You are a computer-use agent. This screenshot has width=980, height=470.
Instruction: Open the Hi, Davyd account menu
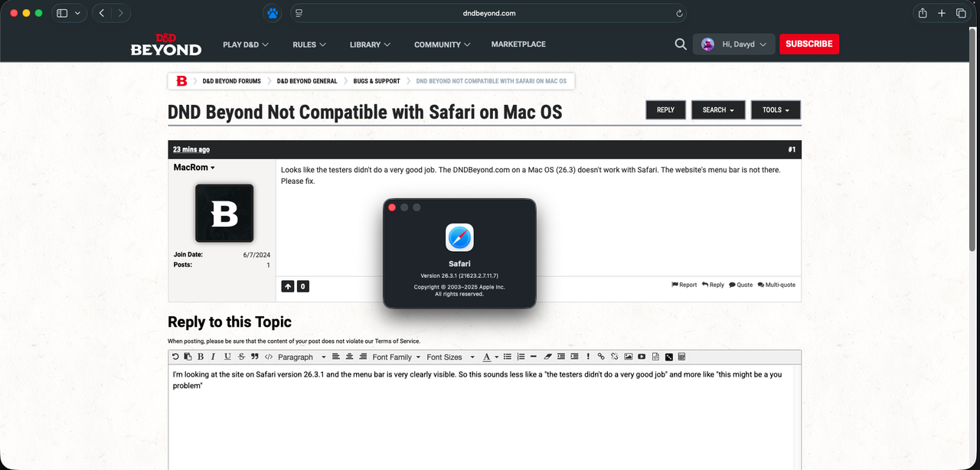(733, 44)
